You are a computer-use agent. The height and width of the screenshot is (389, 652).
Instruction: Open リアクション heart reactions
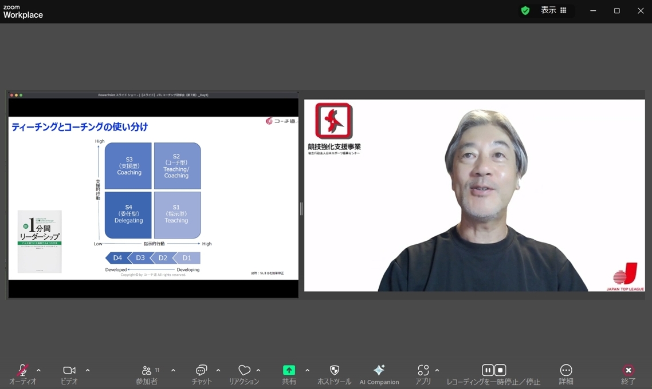[x=244, y=370]
